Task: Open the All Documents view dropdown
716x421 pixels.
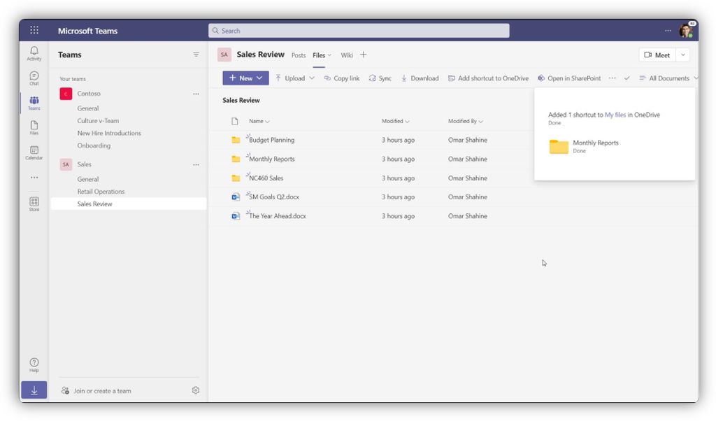Action: coord(669,78)
